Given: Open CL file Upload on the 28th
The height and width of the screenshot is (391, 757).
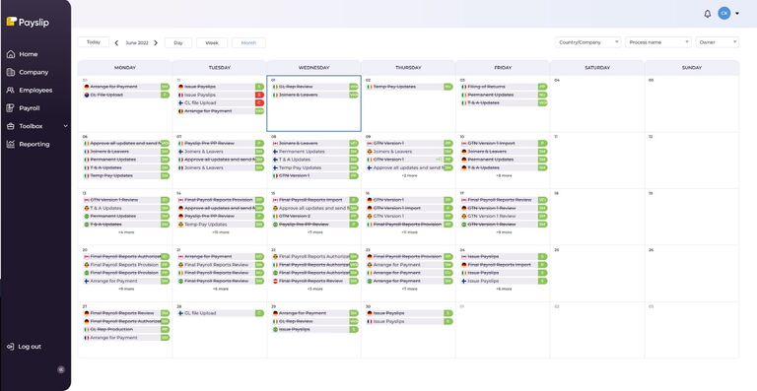Looking at the screenshot, I should tap(220, 313).
